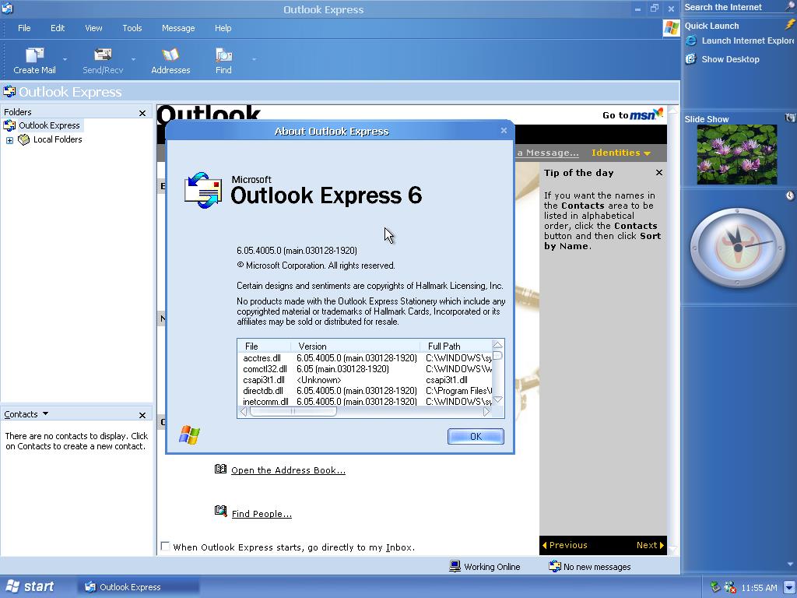
Task: Expand the Local Folders tree node
Action: click(9, 140)
